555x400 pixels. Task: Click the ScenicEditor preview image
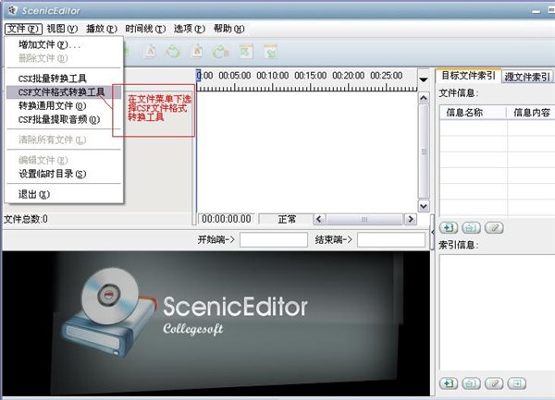[216, 323]
